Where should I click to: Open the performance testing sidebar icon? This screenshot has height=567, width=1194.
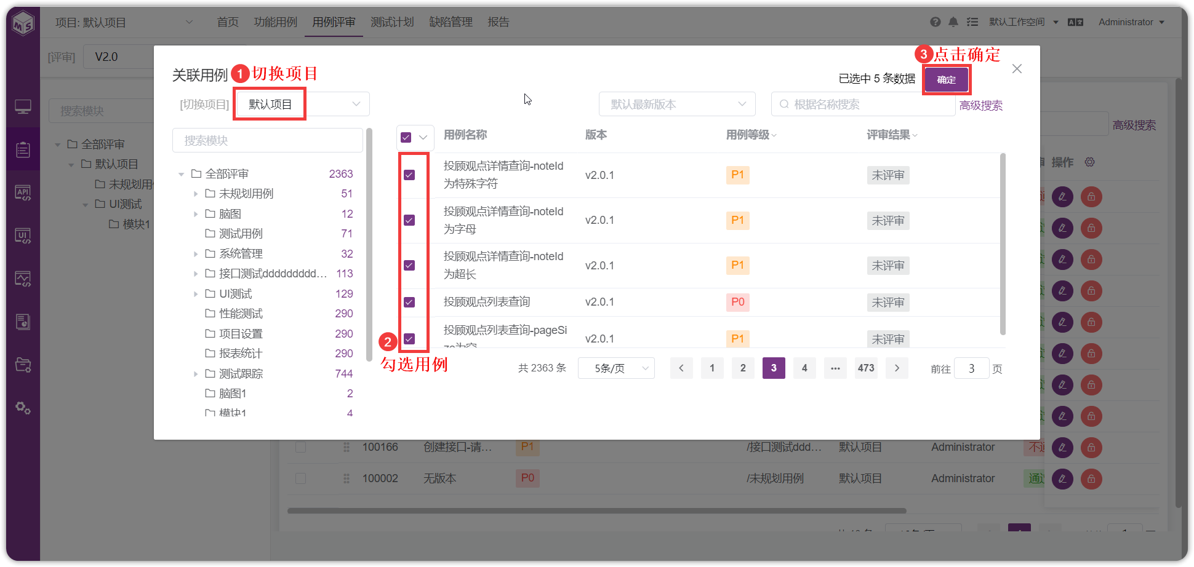[23, 279]
